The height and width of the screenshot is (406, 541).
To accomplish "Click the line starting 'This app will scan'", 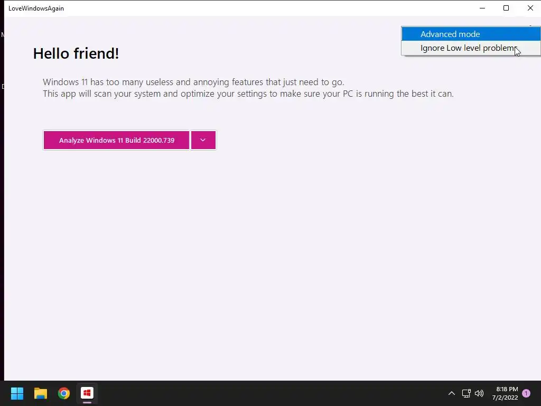I will tap(248, 94).
